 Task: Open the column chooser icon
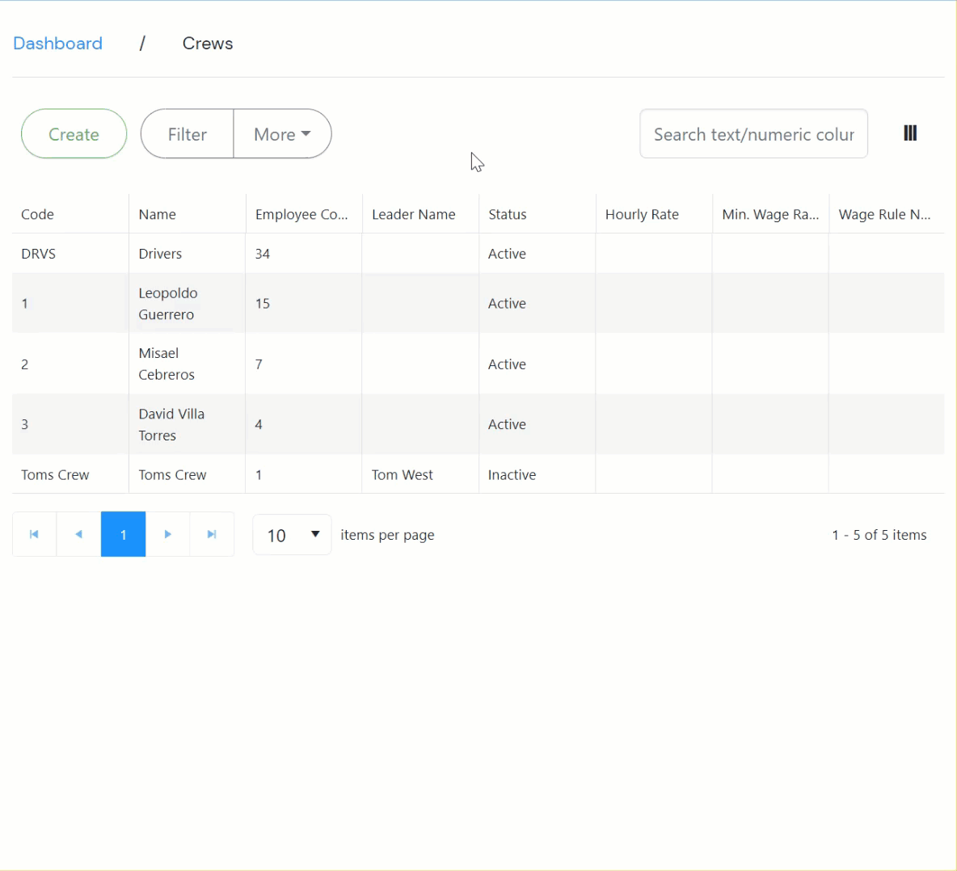910,133
